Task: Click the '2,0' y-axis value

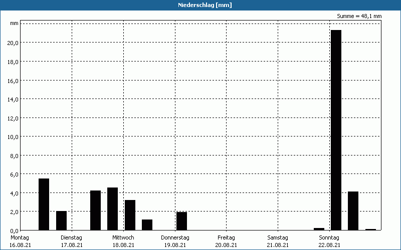Action: point(14,211)
